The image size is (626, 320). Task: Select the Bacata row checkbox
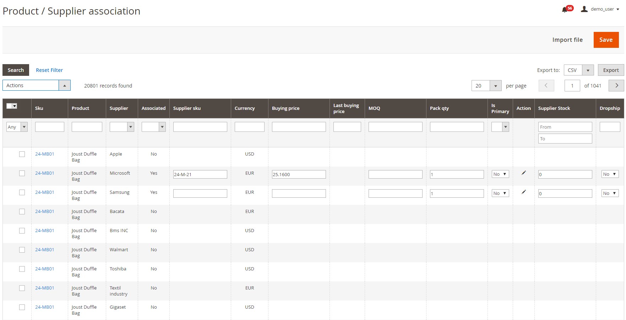22,212
